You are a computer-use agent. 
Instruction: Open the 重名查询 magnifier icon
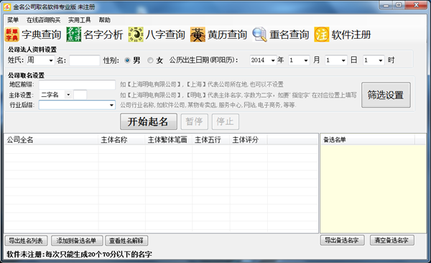pyautogui.click(x=259, y=34)
